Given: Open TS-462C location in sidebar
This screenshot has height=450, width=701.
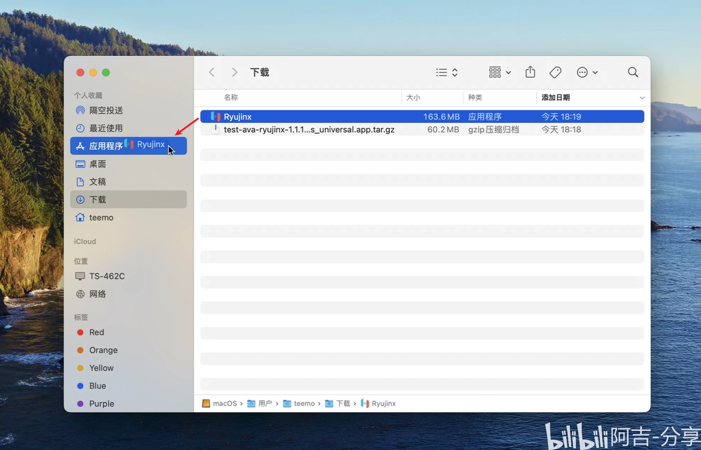Looking at the screenshot, I should [x=128, y=276].
